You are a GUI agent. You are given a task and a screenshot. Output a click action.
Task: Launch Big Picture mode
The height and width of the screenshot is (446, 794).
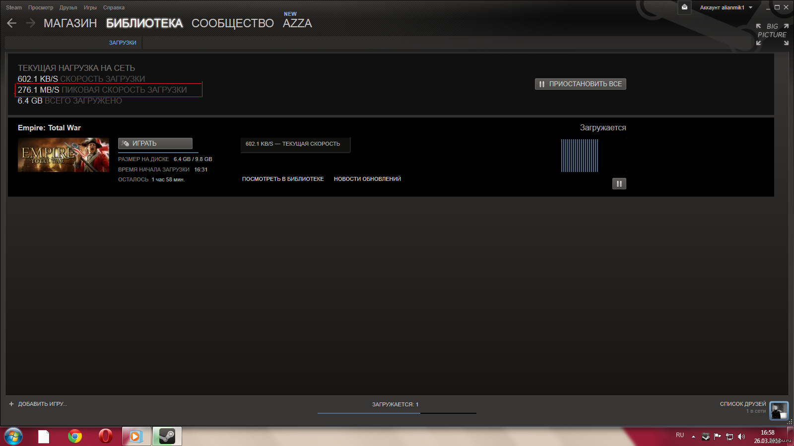tap(772, 34)
